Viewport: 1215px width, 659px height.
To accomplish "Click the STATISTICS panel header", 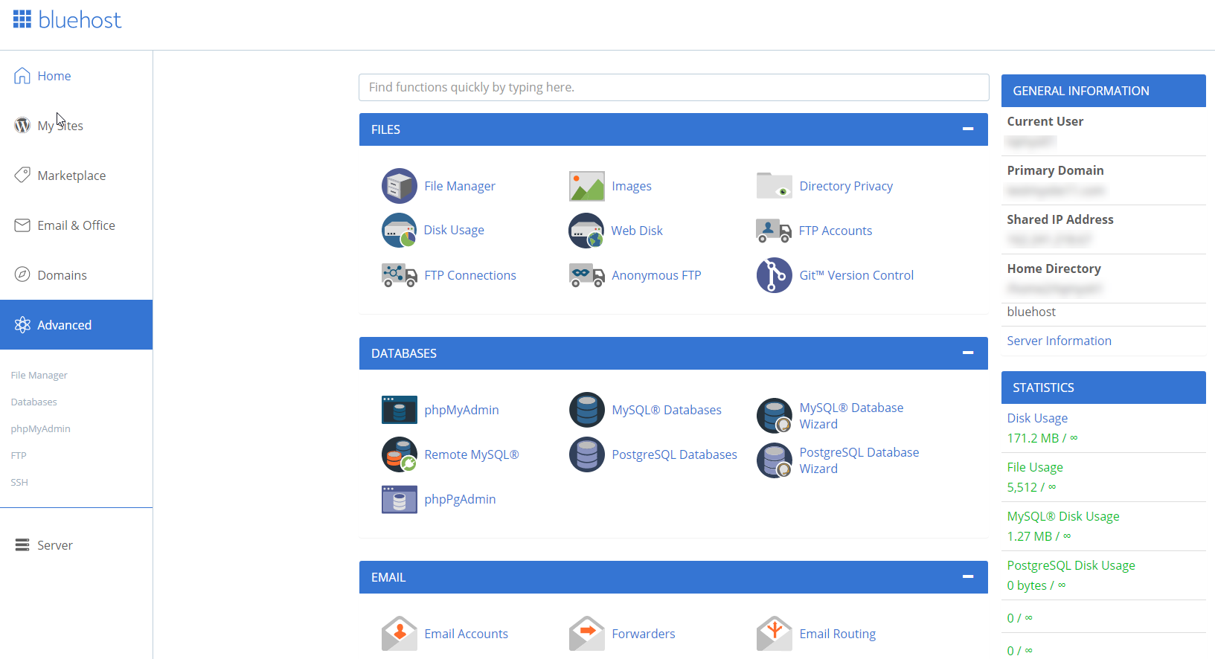I will coord(1103,388).
